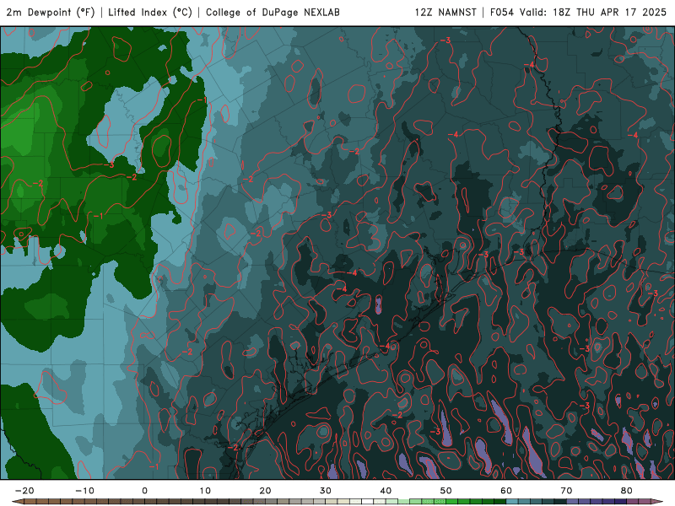Click the 'Lifted Index (°C)' title text
Image resolution: width=675 pixels, height=506 pixels.
pyautogui.click(x=150, y=12)
